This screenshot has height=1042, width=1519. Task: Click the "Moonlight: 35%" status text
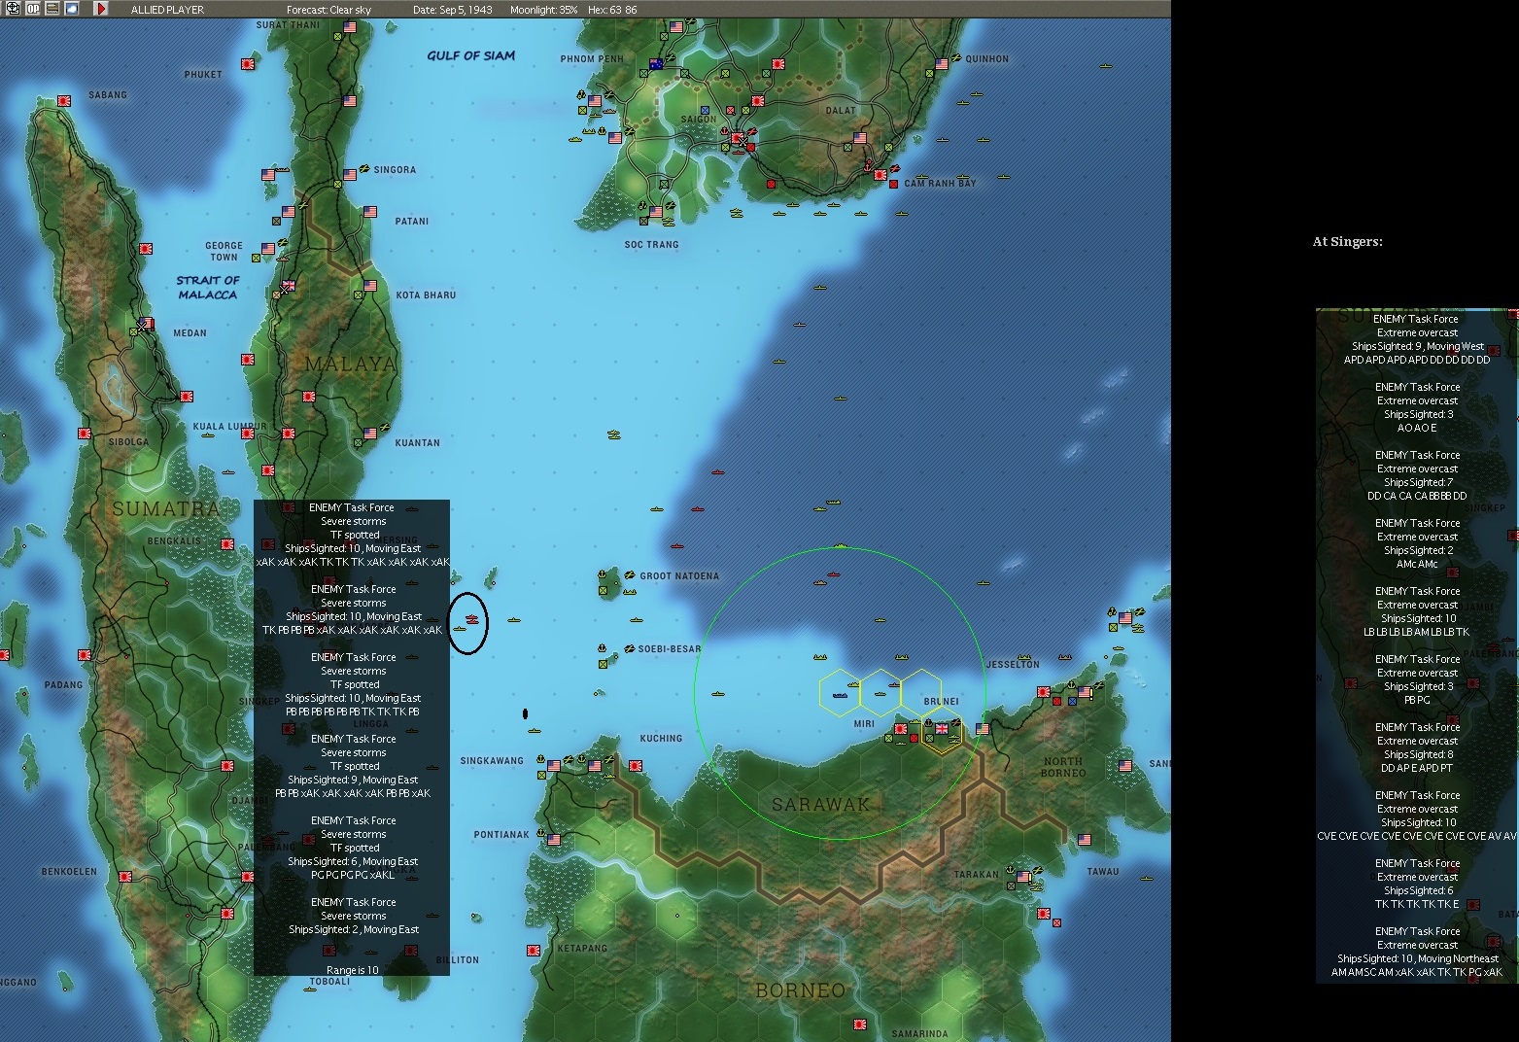point(544,10)
